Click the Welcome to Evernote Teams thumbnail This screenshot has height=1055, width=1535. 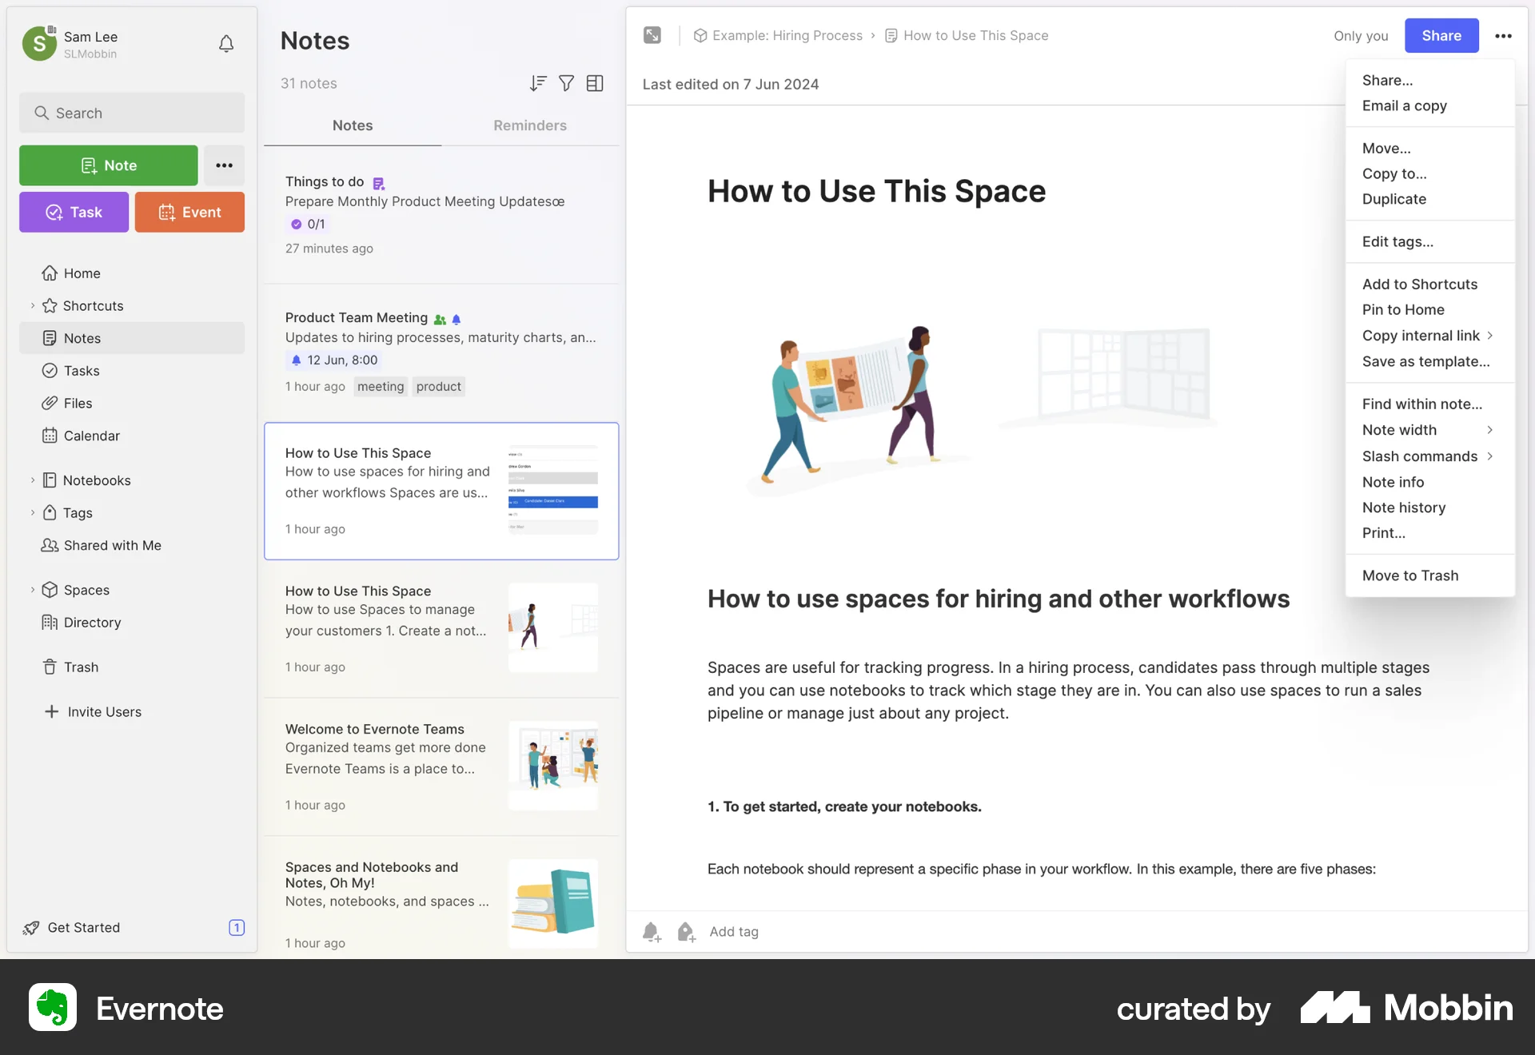point(553,764)
